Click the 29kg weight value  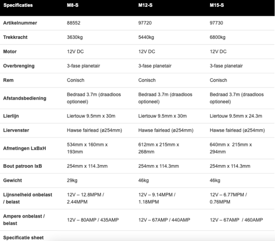(72, 181)
